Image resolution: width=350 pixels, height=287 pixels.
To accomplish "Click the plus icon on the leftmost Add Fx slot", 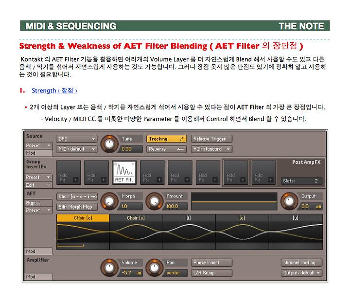I will tap(76, 179).
